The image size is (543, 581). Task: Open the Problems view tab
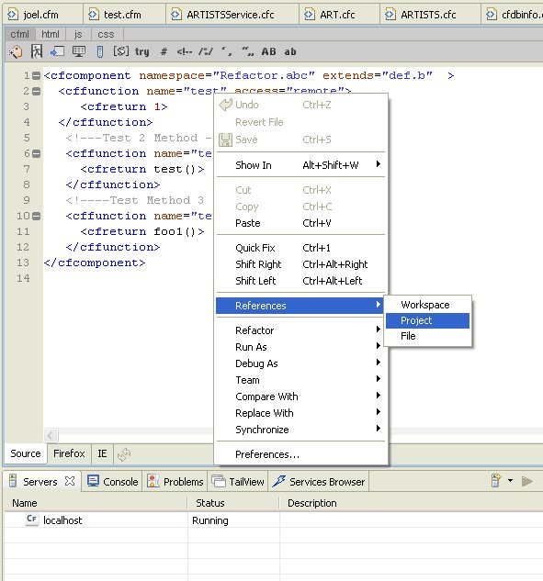175,481
